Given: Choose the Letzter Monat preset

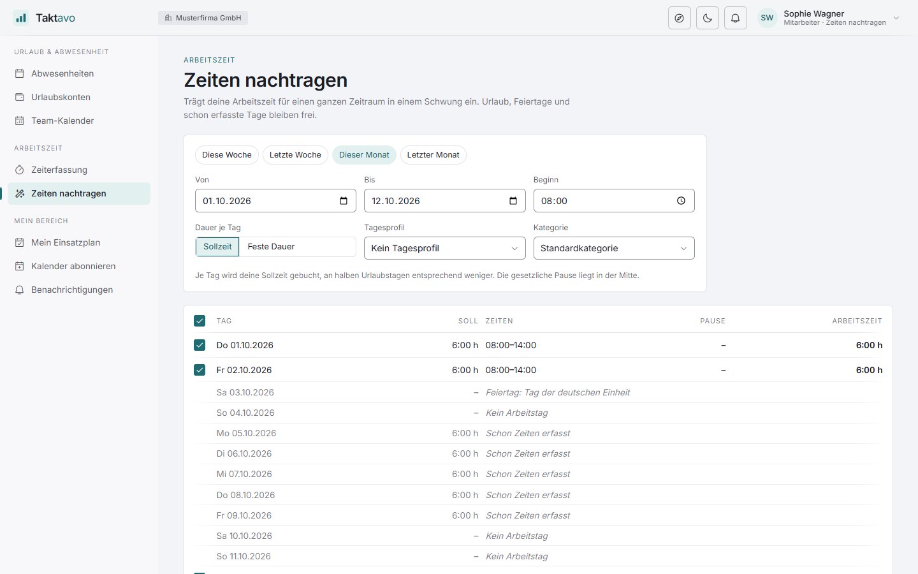Looking at the screenshot, I should tap(433, 155).
